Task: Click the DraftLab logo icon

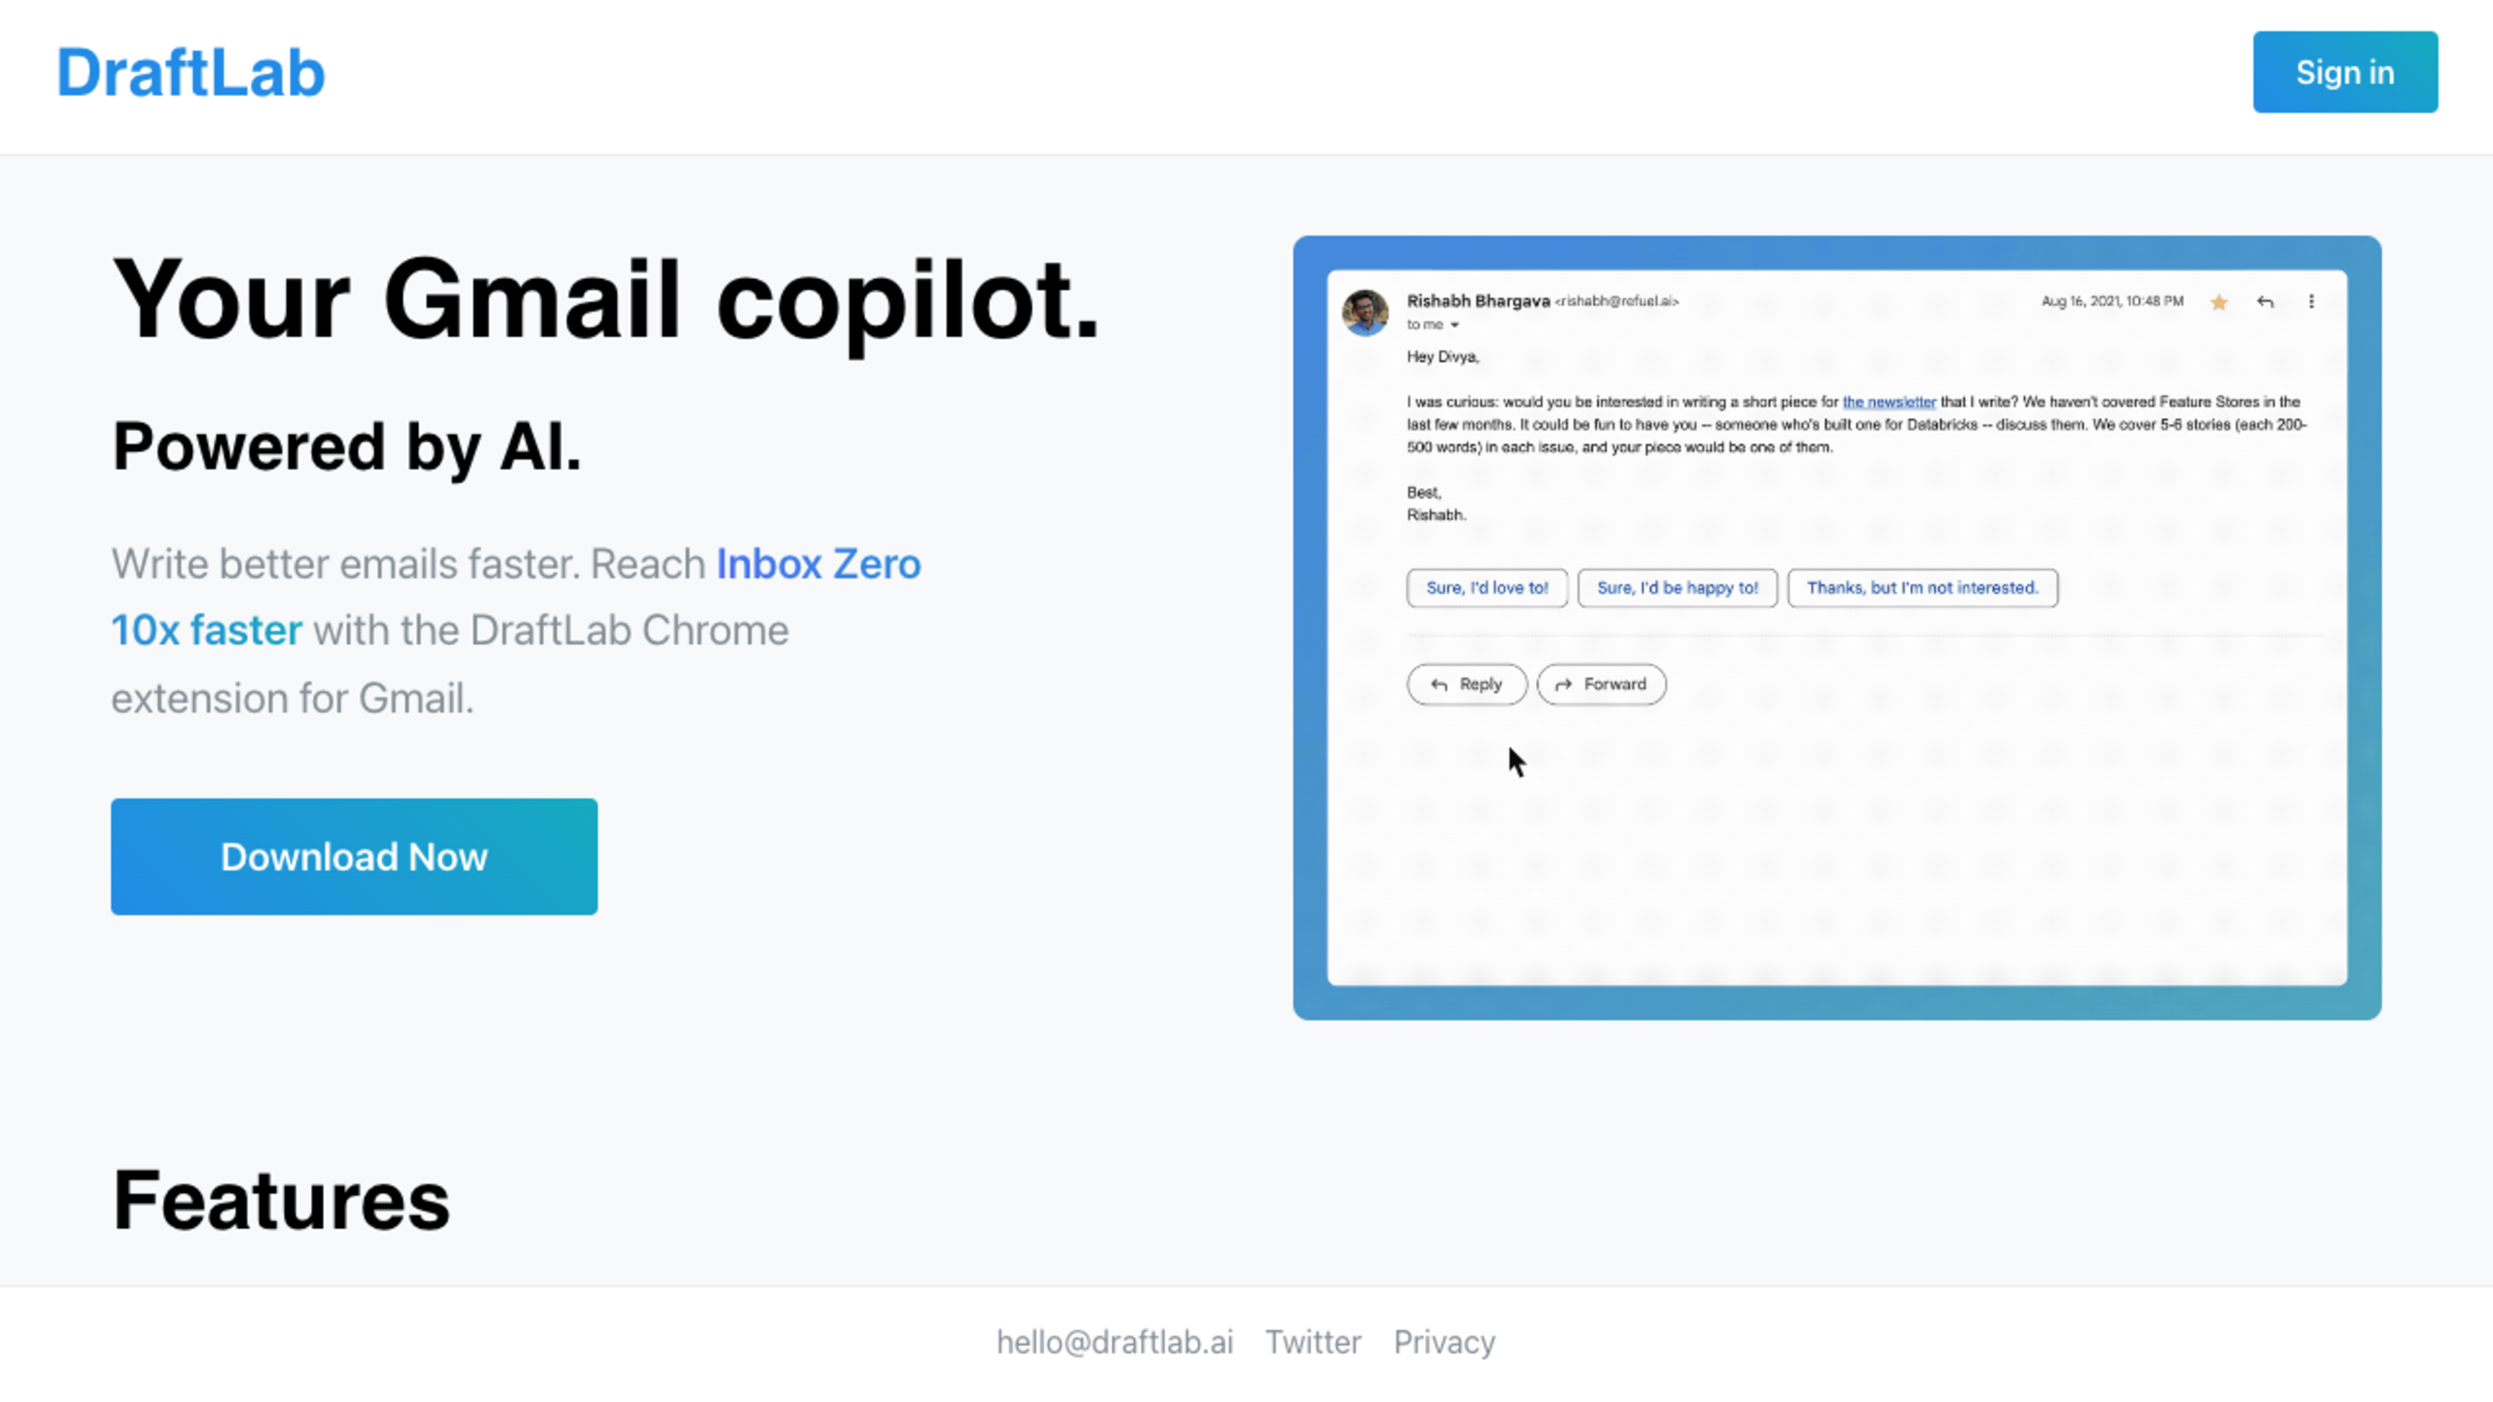Action: (190, 72)
